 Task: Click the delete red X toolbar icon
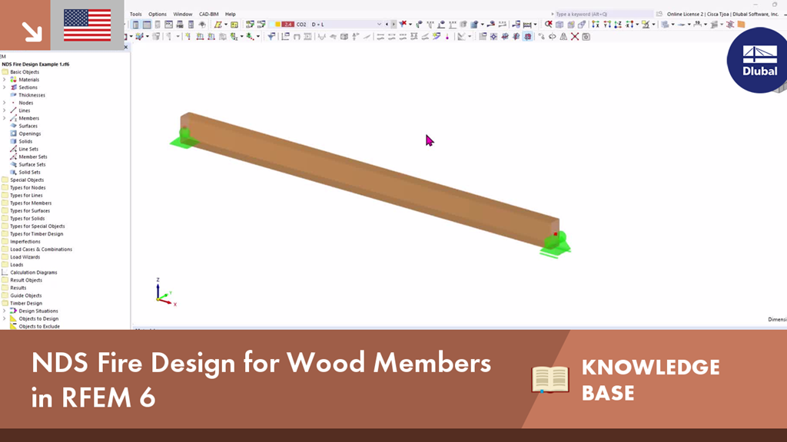(x=575, y=37)
